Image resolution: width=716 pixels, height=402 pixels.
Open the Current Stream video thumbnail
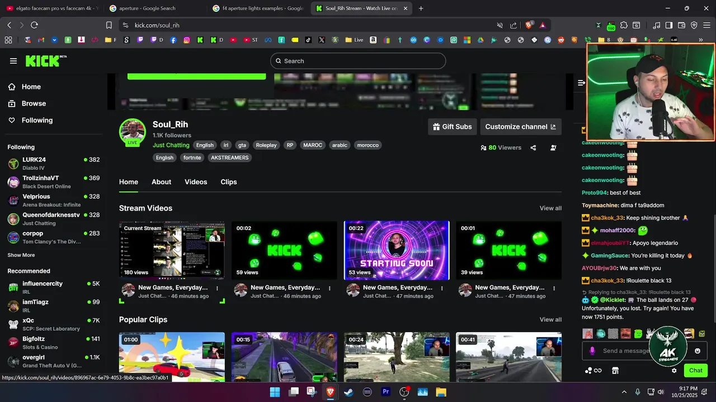coord(172,251)
